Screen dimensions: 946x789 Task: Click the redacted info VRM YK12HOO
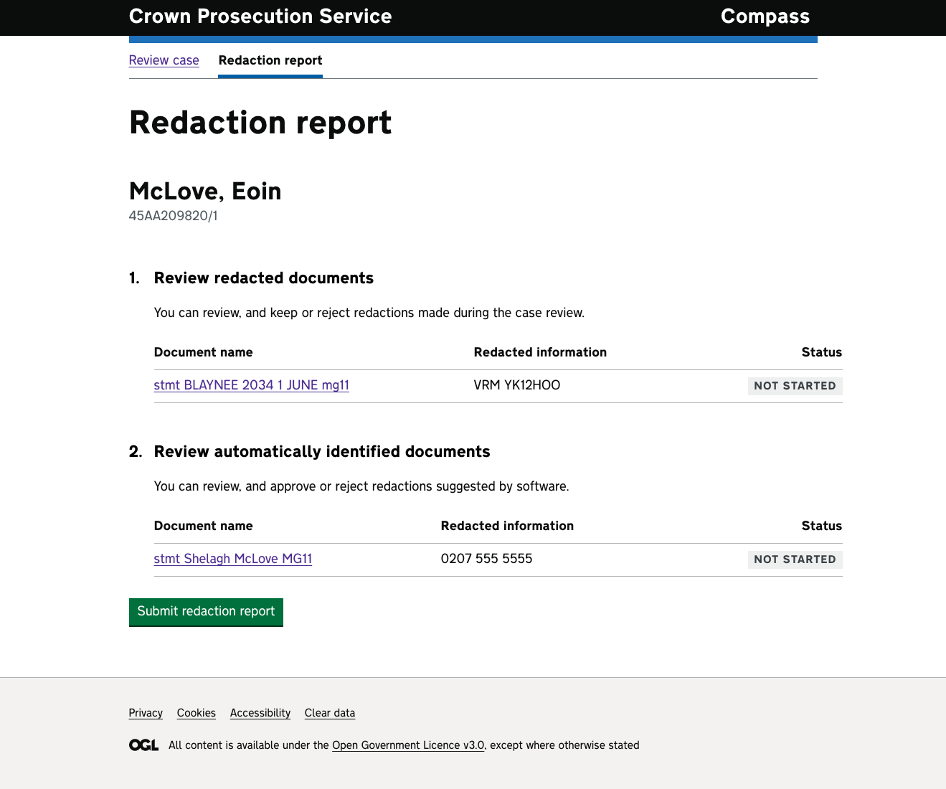pyautogui.click(x=516, y=385)
